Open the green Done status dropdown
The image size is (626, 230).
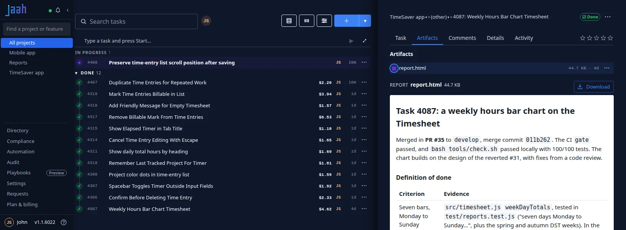point(590,17)
